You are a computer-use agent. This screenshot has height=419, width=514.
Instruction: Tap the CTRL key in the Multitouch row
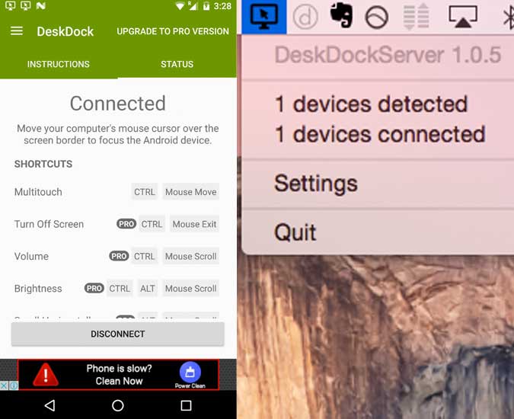click(x=144, y=192)
